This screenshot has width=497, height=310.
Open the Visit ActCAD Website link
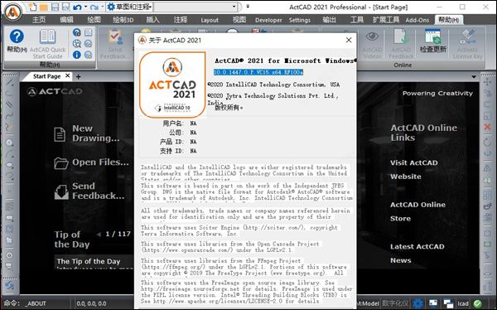click(414, 170)
